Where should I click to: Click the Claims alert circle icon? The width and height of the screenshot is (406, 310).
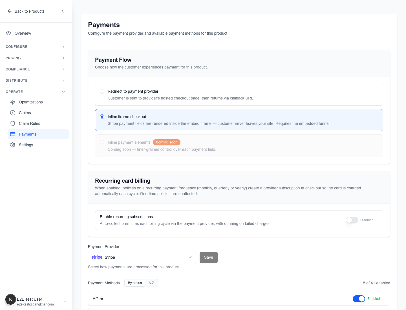13,113
